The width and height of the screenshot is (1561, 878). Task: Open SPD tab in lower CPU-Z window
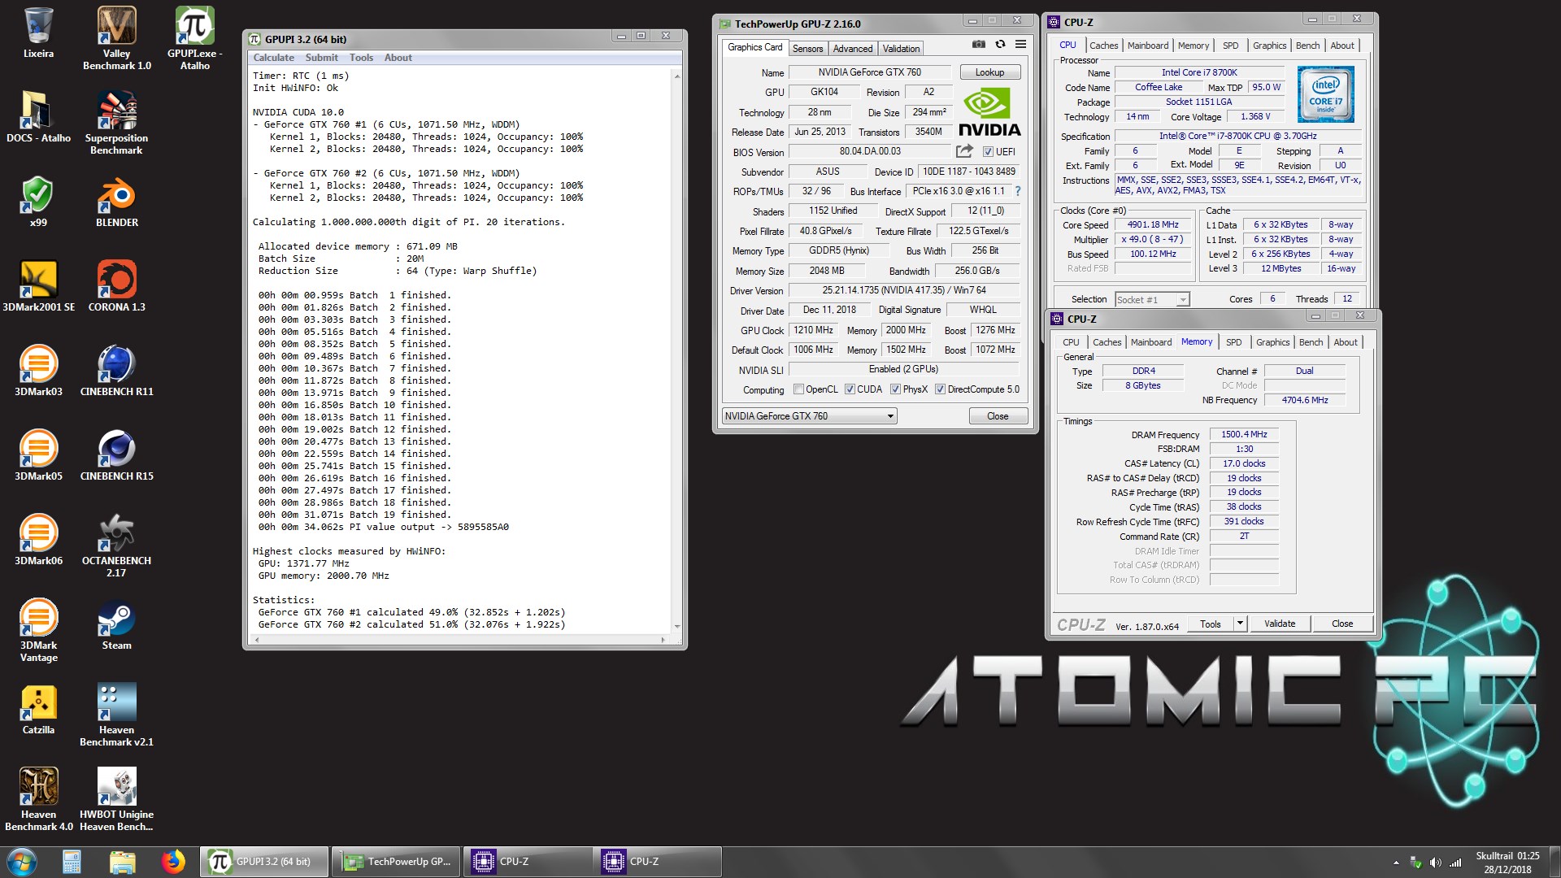coord(1233,342)
